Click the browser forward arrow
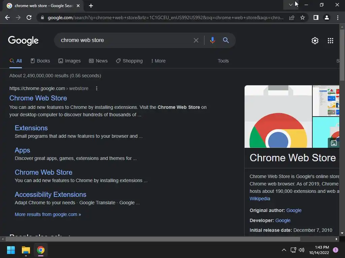345x258 pixels. tap(18, 17)
